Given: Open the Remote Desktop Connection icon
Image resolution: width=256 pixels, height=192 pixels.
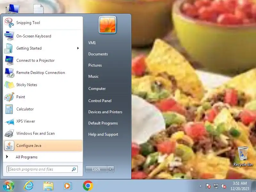Looking at the screenshot, I should 9,73.
